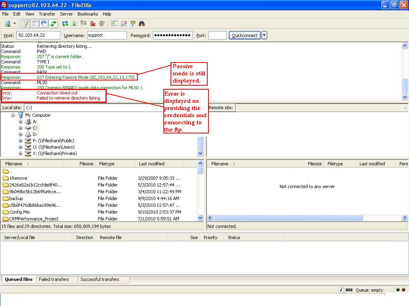409x306 pixels.
Task: Select the Config.Msi folder icon
Action: (x=6, y=212)
